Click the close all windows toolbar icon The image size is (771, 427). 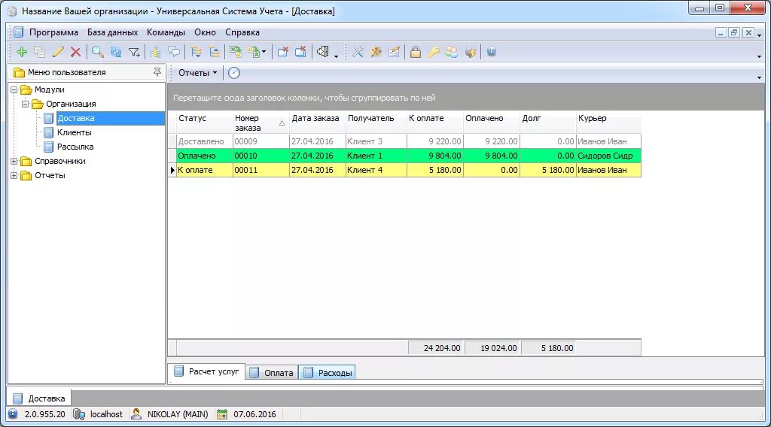point(300,52)
